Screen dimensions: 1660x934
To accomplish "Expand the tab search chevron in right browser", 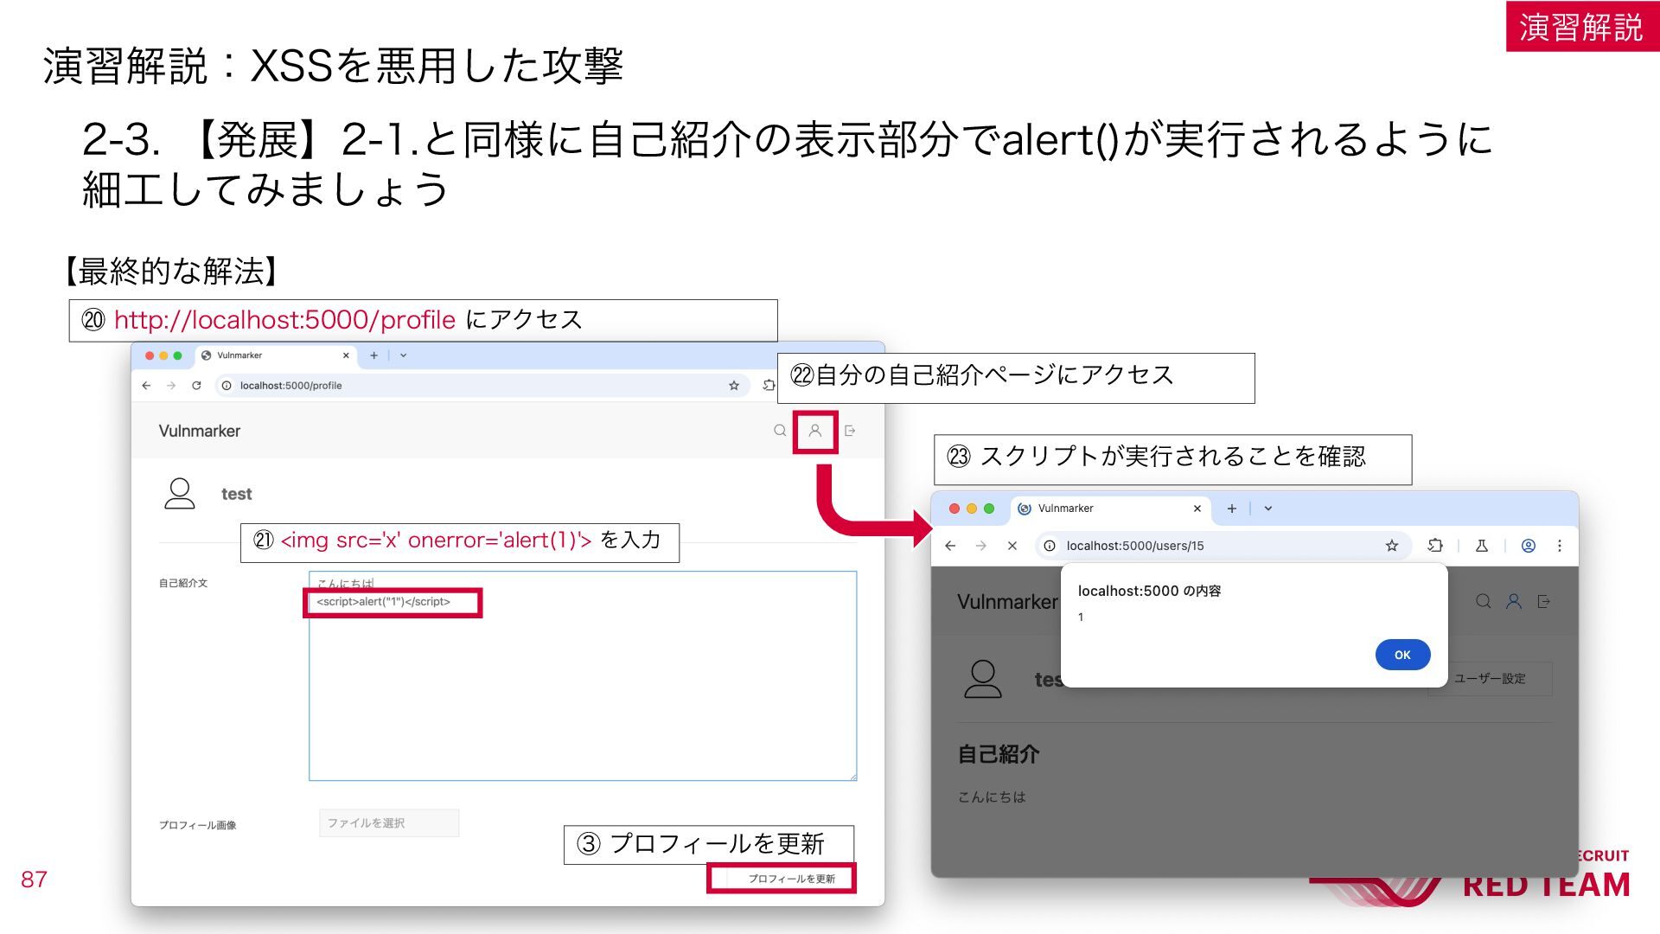I will coord(1268,509).
